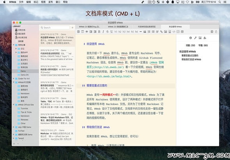230x160 pixels.
Task: Insert h1 heading from toolbar
Action: tap(116, 32)
